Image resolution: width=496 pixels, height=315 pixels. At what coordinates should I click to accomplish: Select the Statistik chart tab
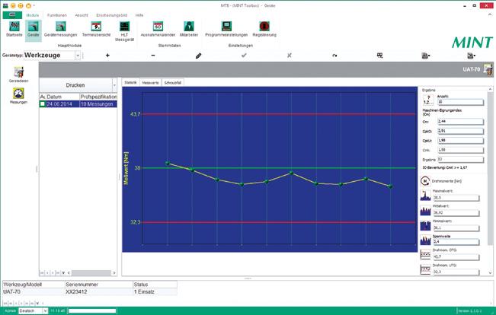click(x=130, y=82)
